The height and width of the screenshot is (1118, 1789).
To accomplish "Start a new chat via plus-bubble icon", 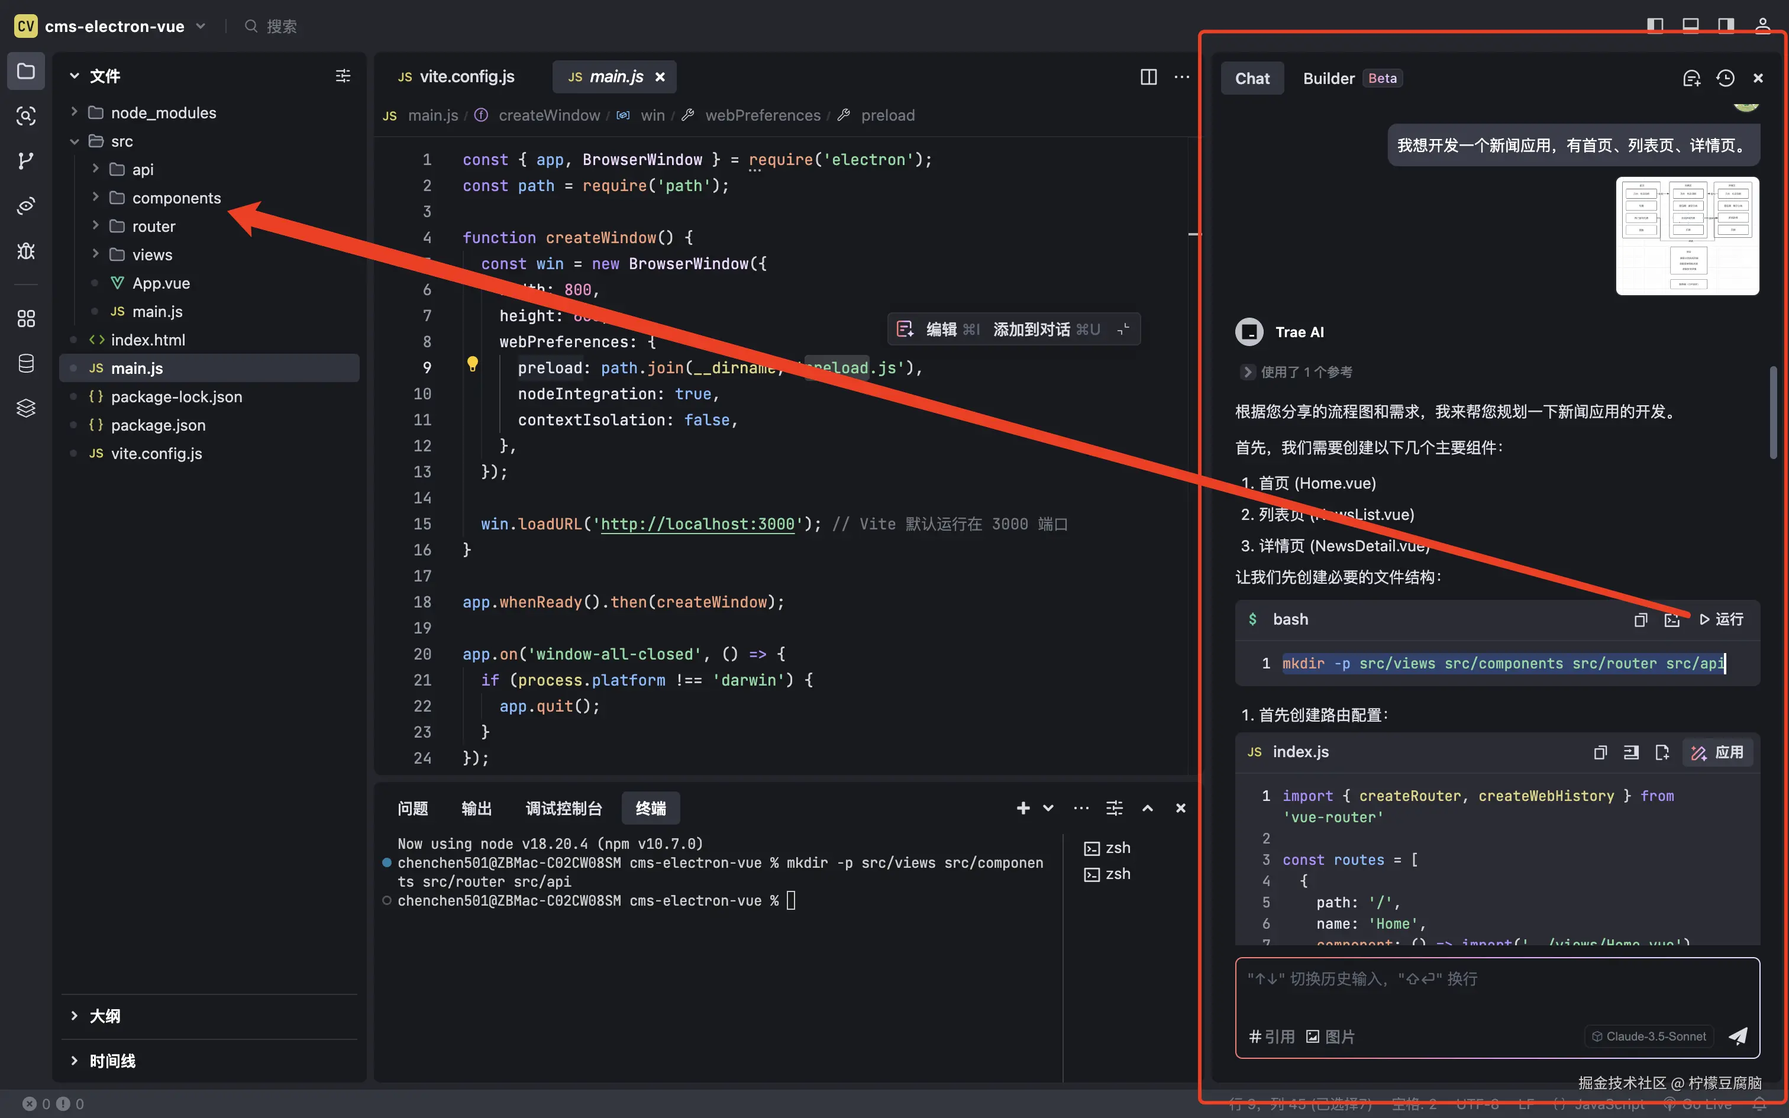I will click(x=1691, y=78).
